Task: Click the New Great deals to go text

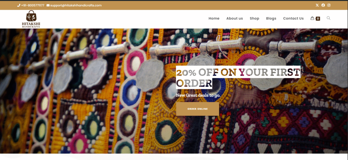Action: coord(198,95)
